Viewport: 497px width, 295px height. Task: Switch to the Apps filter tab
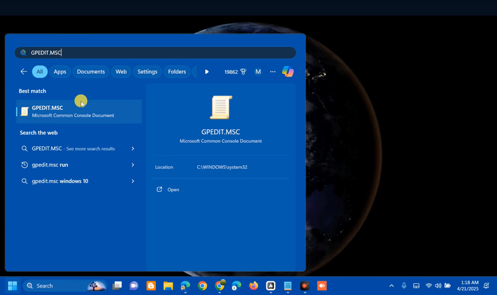[x=60, y=71]
